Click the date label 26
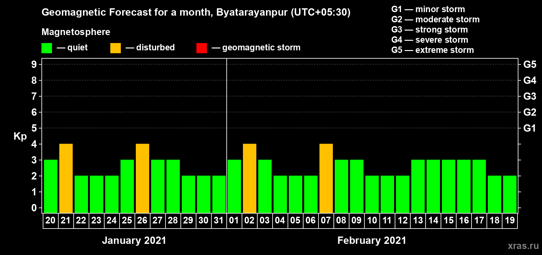The width and height of the screenshot is (542, 255). pyautogui.click(x=142, y=220)
